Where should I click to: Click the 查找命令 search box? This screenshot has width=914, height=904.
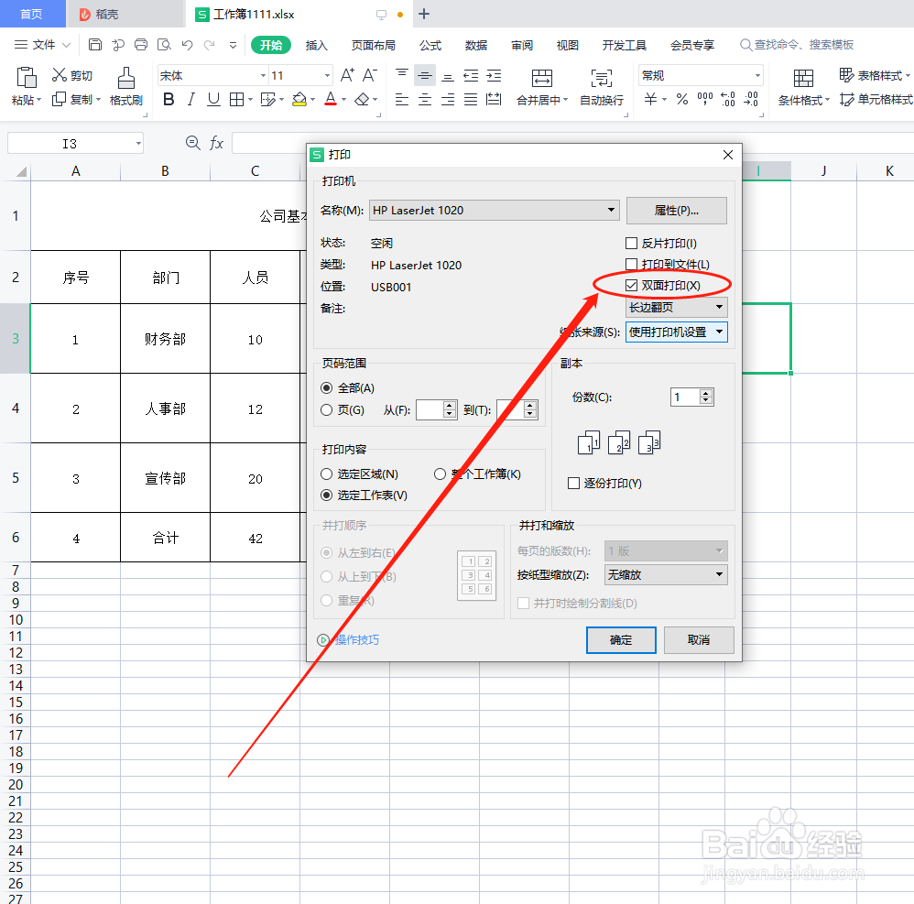(796, 44)
